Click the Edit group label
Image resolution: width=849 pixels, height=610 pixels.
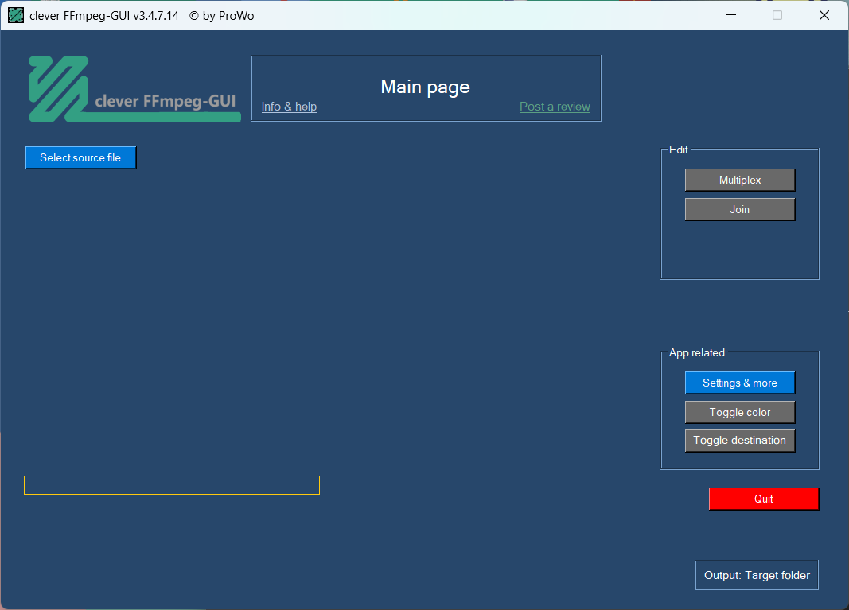pyautogui.click(x=679, y=150)
